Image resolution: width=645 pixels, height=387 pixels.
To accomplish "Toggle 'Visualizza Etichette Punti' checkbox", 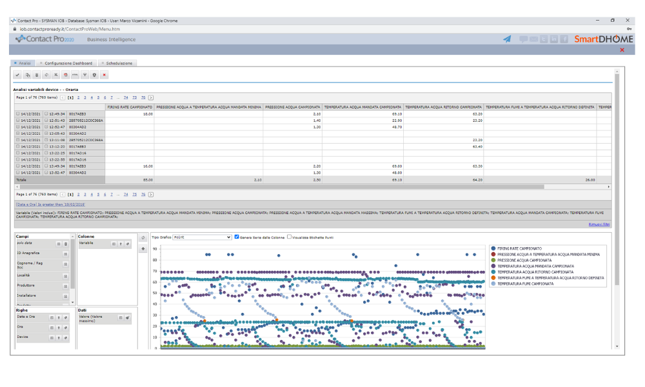I will tap(289, 237).
